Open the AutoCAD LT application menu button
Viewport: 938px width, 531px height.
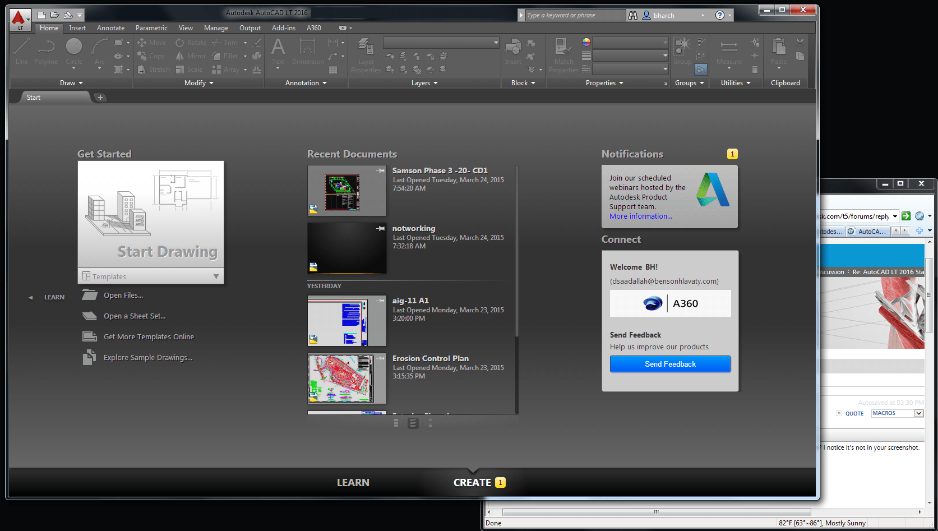[x=20, y=19]
